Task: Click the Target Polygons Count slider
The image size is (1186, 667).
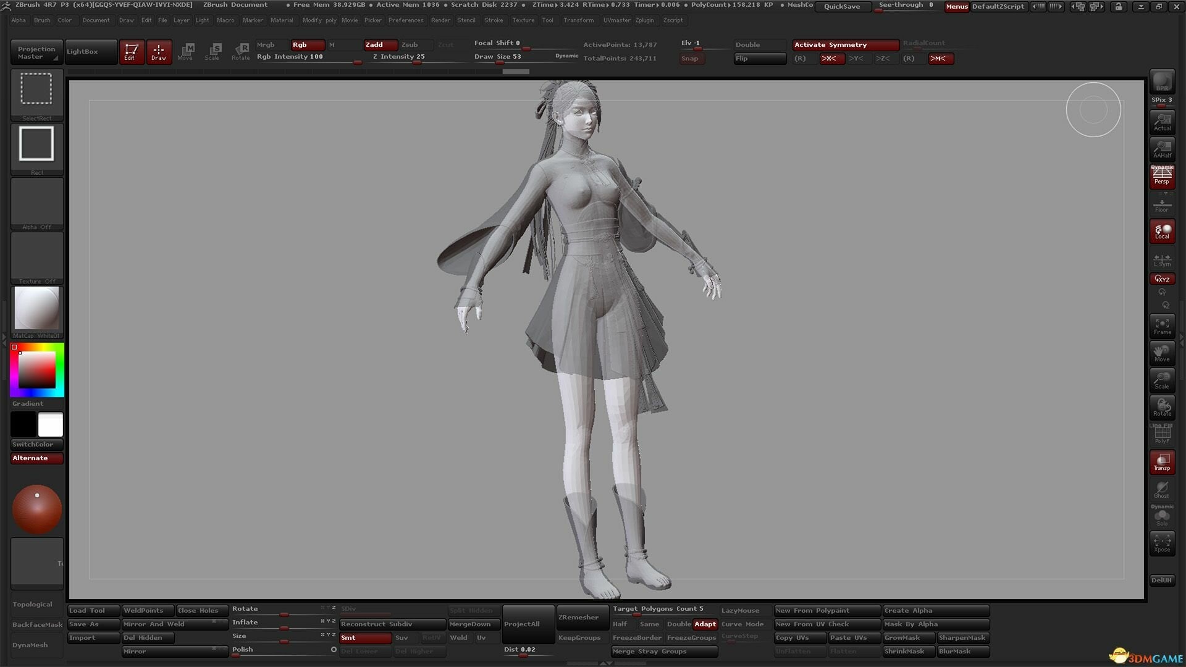Action: pyautogui.click(x=664, y=610)
